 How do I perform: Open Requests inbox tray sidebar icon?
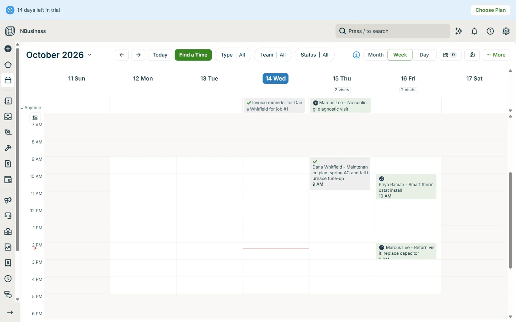8,117
